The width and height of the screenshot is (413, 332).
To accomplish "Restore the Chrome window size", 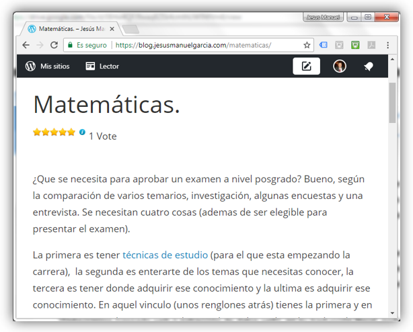I will (368, 17).
